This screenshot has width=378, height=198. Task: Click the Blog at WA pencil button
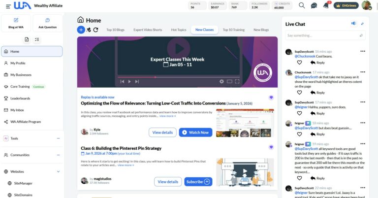tap(16, 23)
